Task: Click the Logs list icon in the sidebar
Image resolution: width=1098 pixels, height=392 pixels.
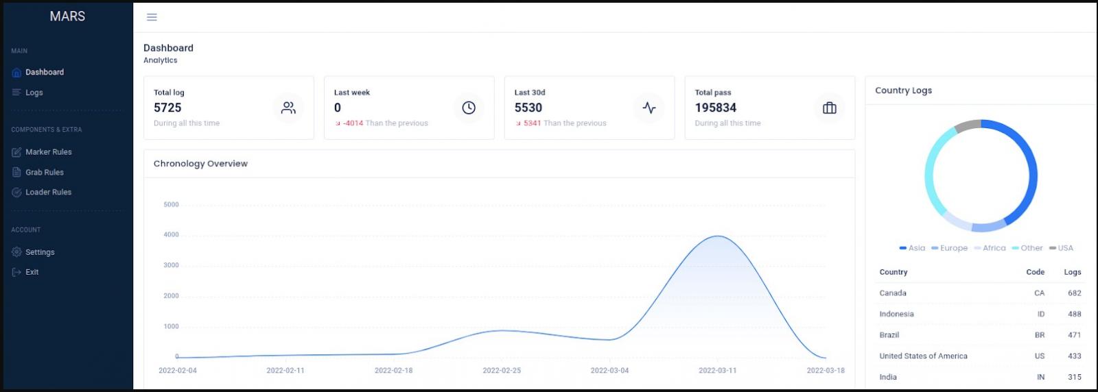Action: pos(16,93)
